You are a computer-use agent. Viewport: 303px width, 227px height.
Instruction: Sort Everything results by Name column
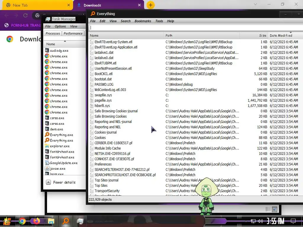(x=126, y=35)
